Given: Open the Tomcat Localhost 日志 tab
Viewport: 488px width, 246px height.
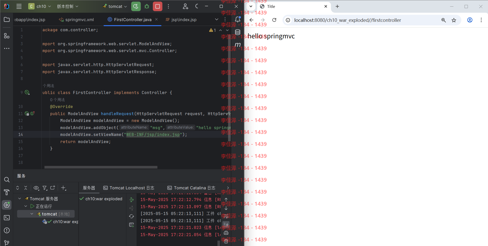Looking at the screenshot, I should tap(129, 188).
